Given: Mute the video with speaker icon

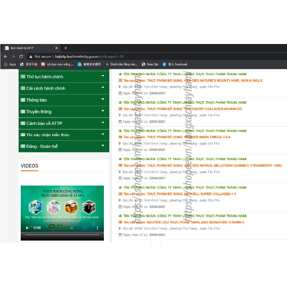Looking at the screenshot, I should tap(72, 228).
